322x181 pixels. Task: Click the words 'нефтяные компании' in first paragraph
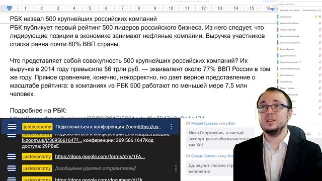(x=173, y=36)
